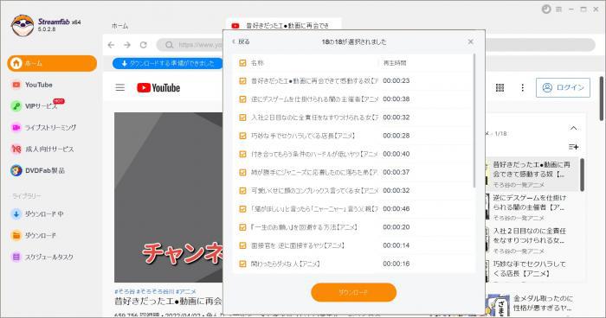Image resolution: width=606 pixels, height=318 pixels.
Task: Select playlist item 逆にデスゲームを仕掛け
Action: [532, 207]
